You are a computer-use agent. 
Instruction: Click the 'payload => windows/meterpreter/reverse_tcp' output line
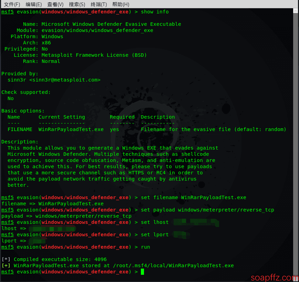coord(66,216)
